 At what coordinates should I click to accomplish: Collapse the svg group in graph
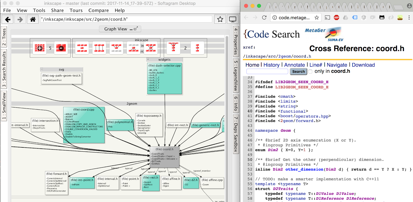(x=42, y=69)
